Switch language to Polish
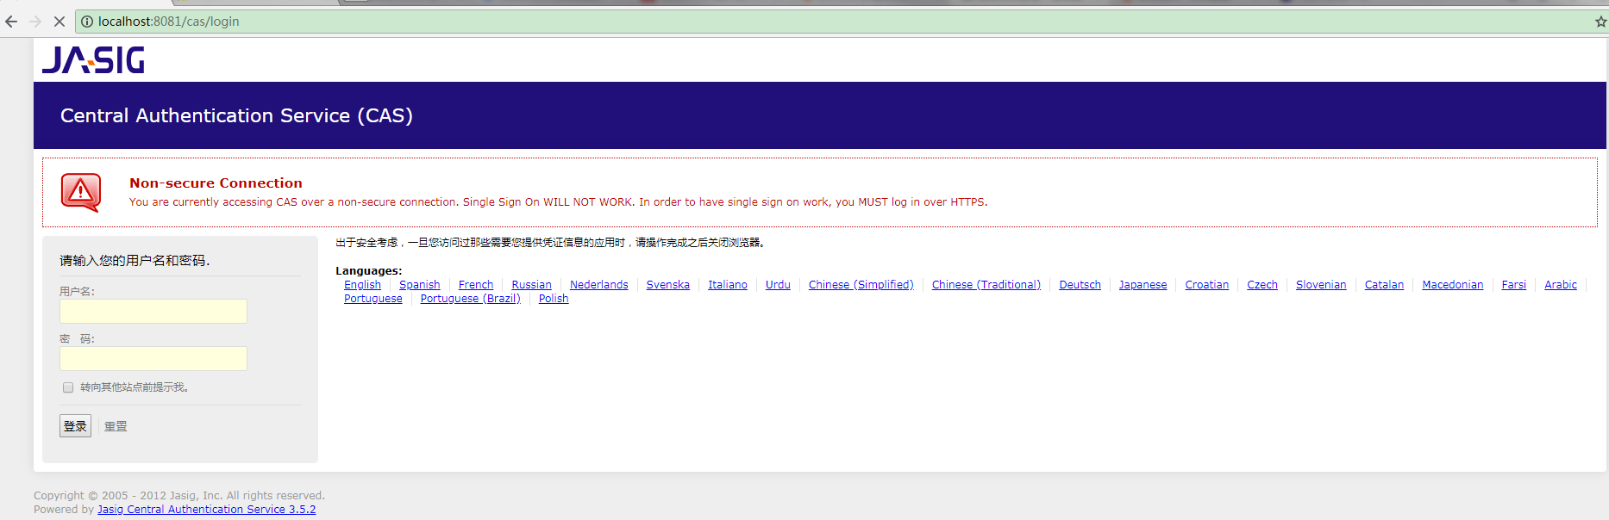 [554, 299]
